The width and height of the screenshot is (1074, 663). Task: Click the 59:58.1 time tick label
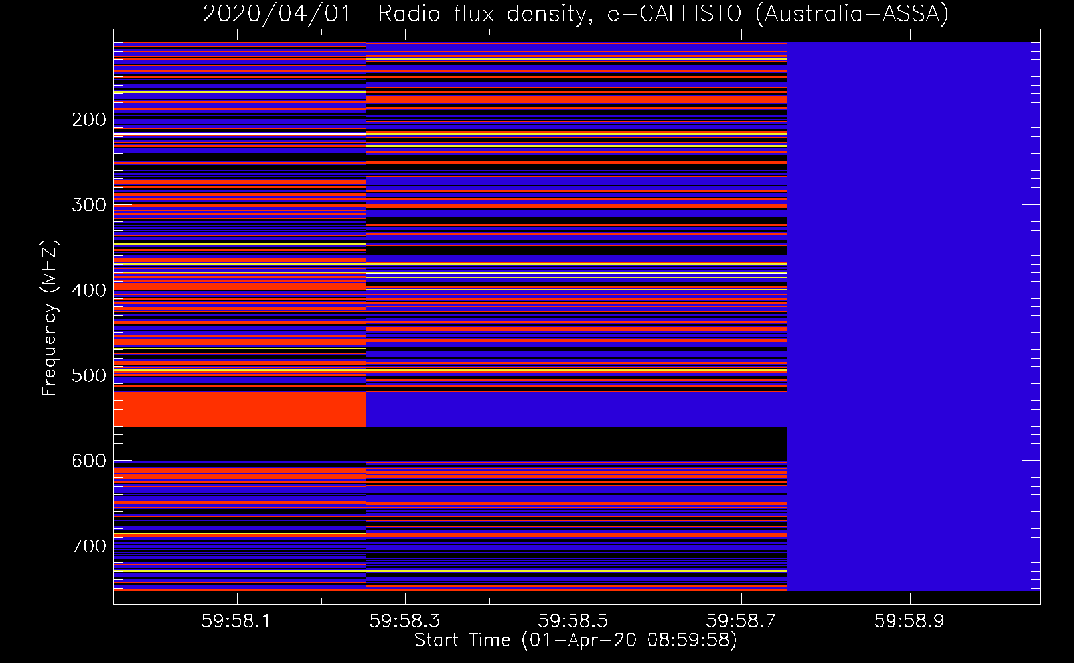point(236,621)
